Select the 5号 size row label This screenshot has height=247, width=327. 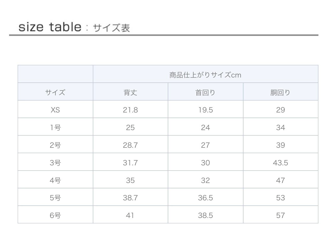click(55, 198)
